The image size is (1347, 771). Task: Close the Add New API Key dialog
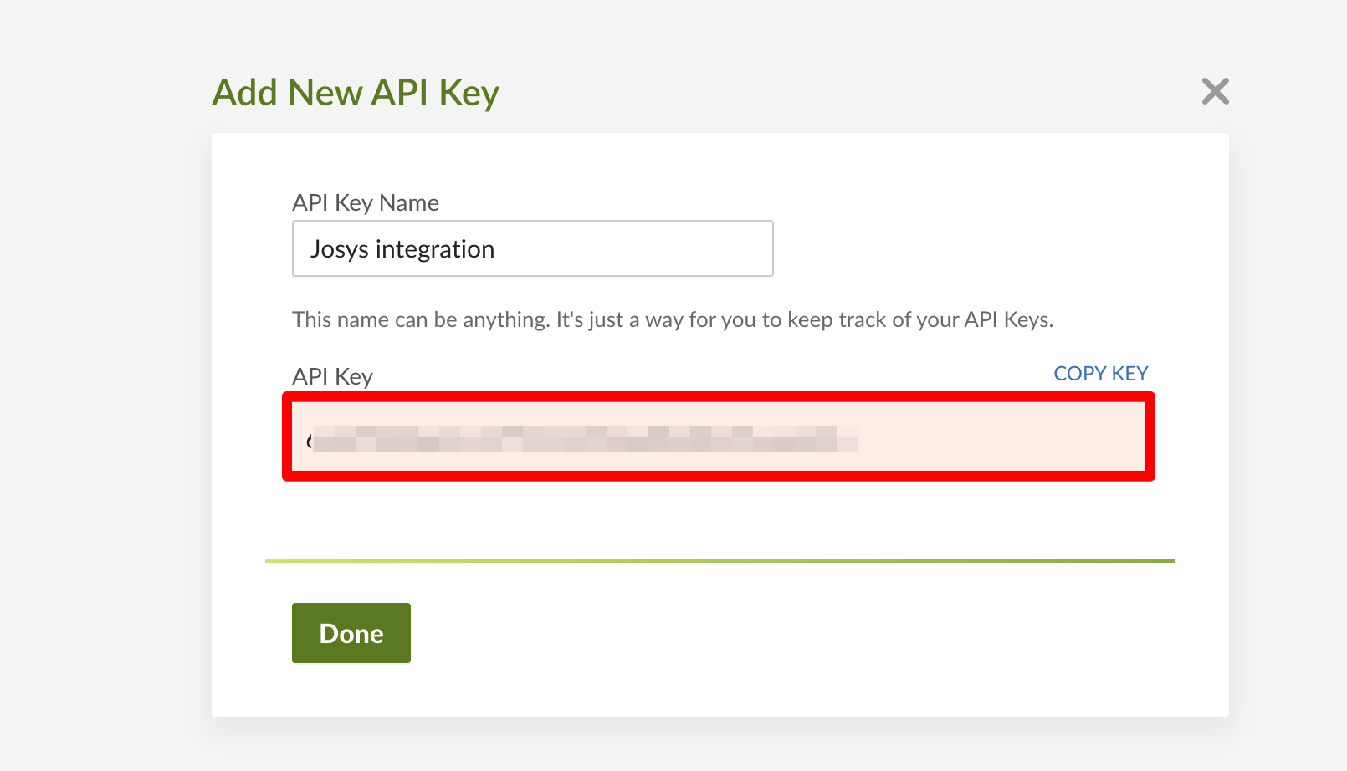[x=1215, y=91]
